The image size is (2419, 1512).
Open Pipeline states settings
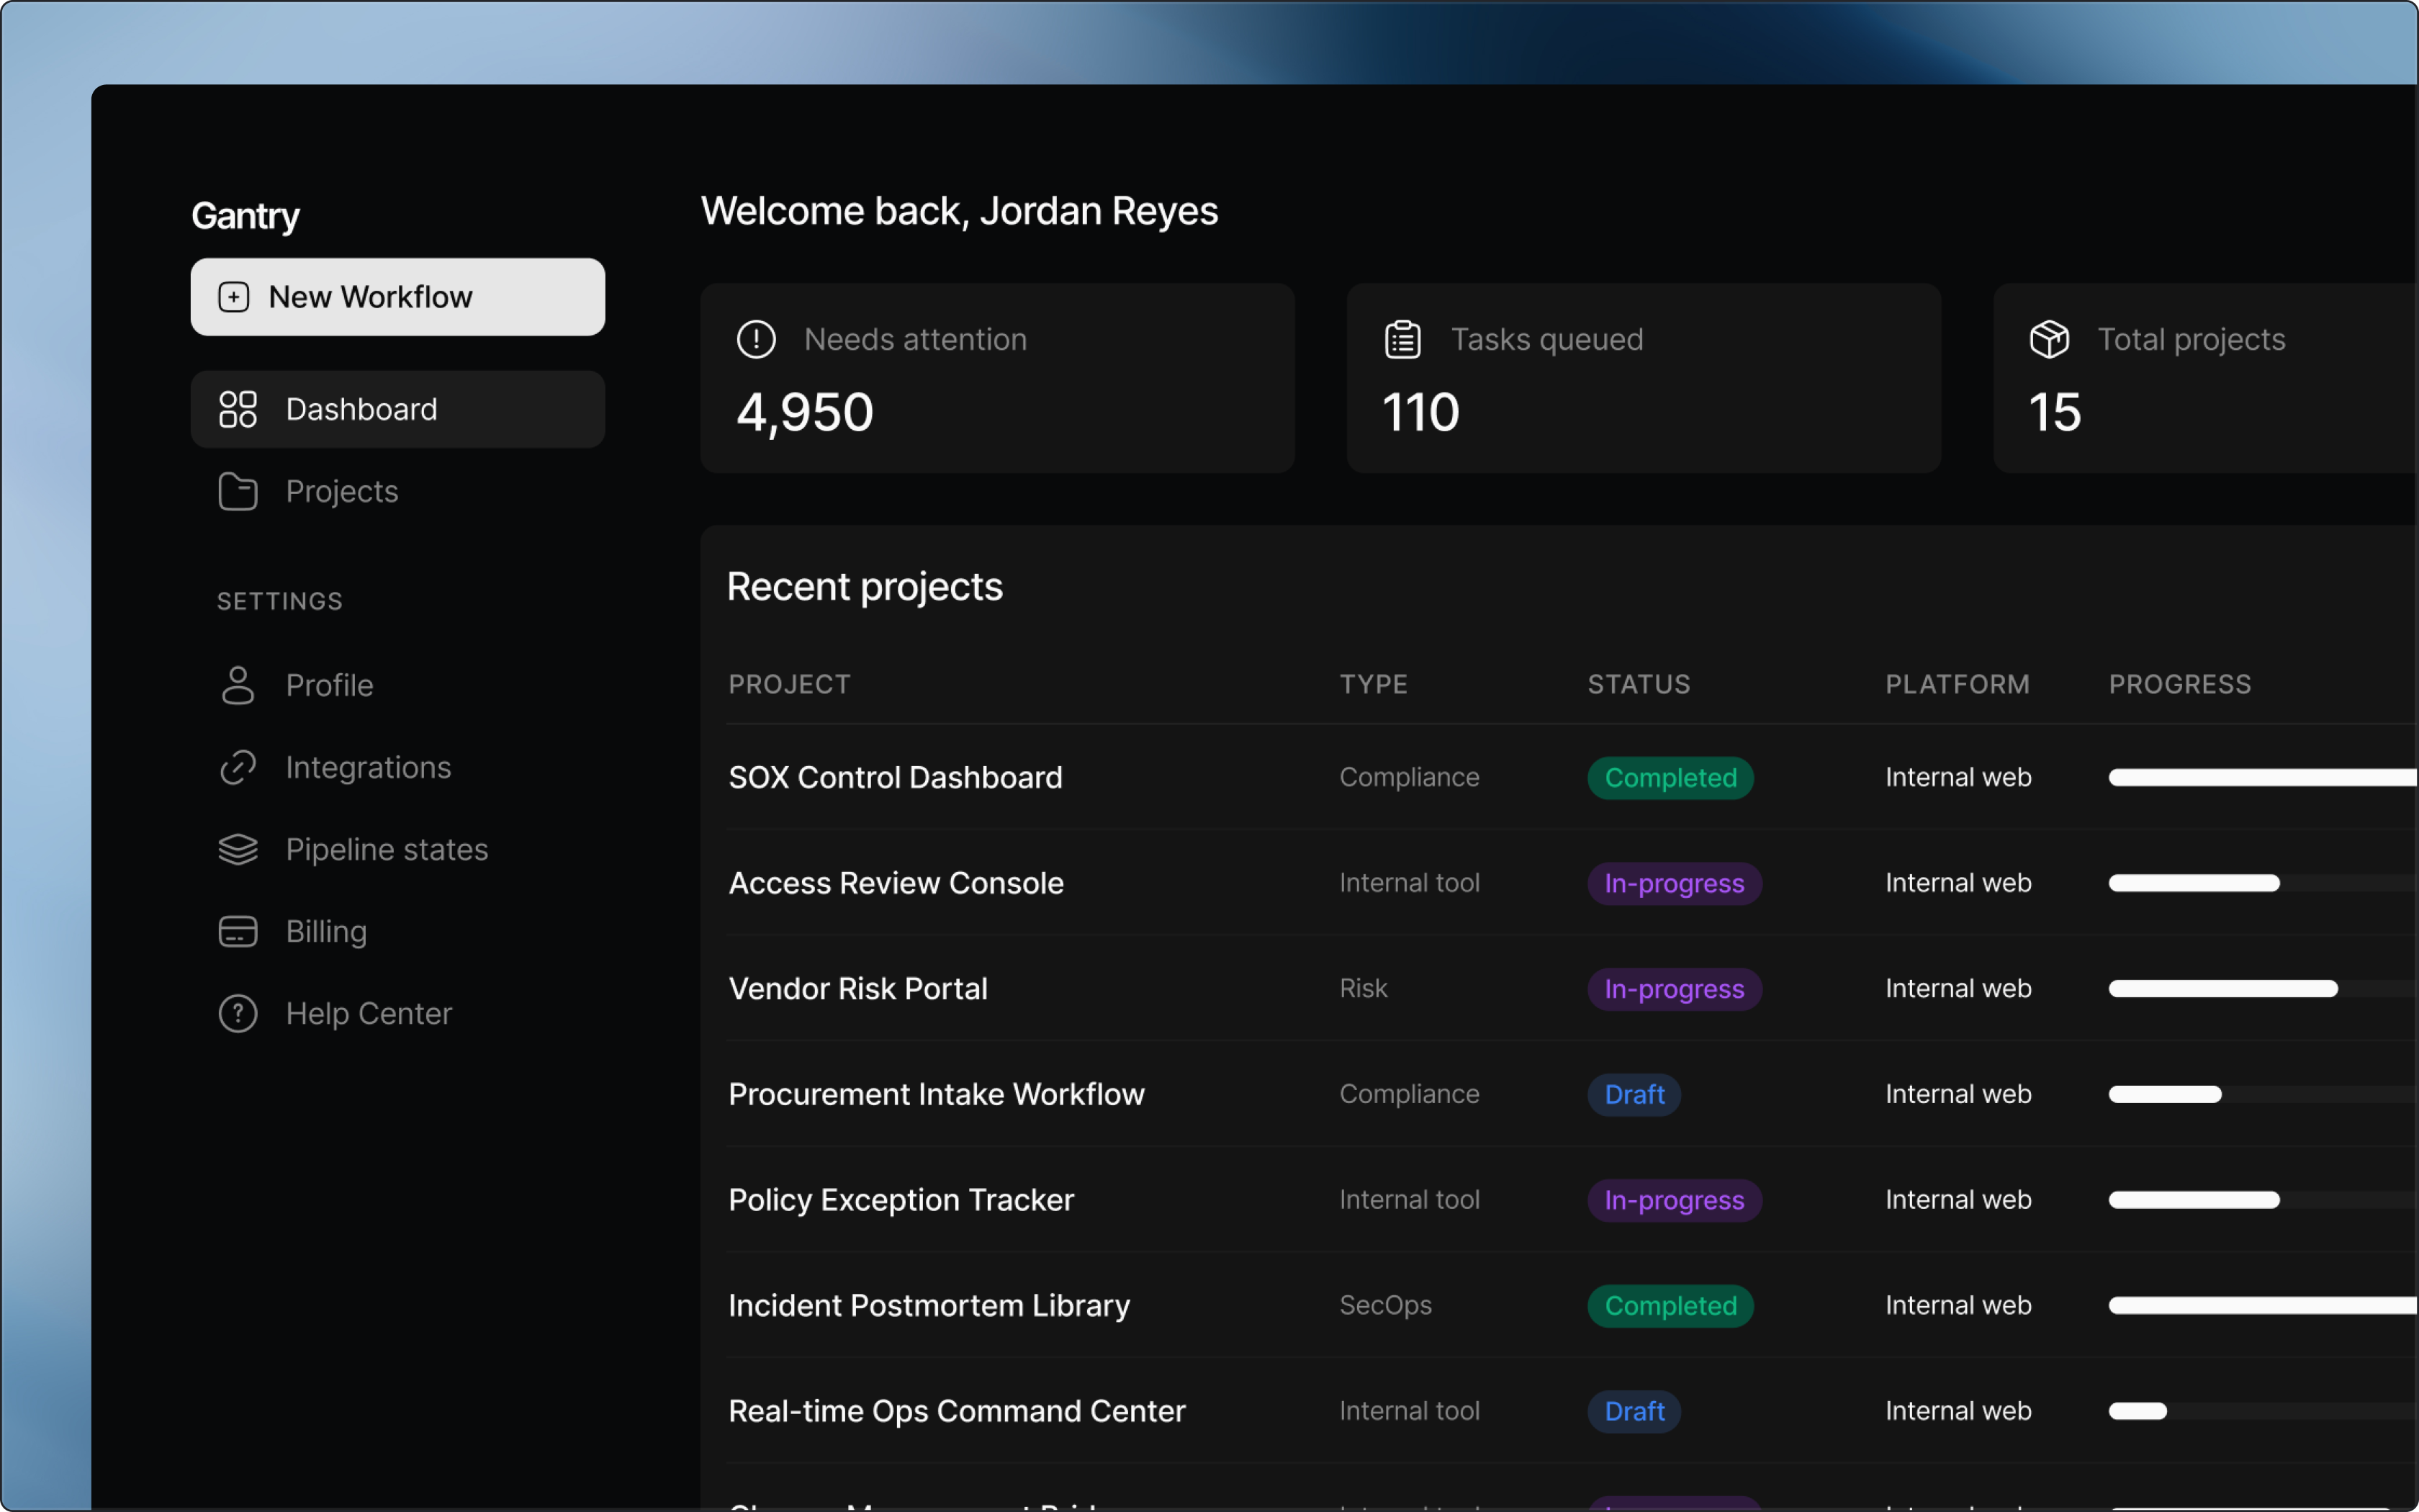(x=398, y=849)
